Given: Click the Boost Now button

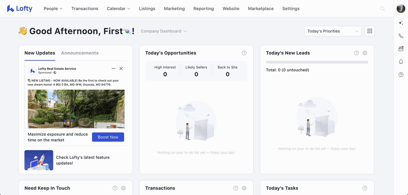Looking at the screenshot, I should click(x=108, y=137).
